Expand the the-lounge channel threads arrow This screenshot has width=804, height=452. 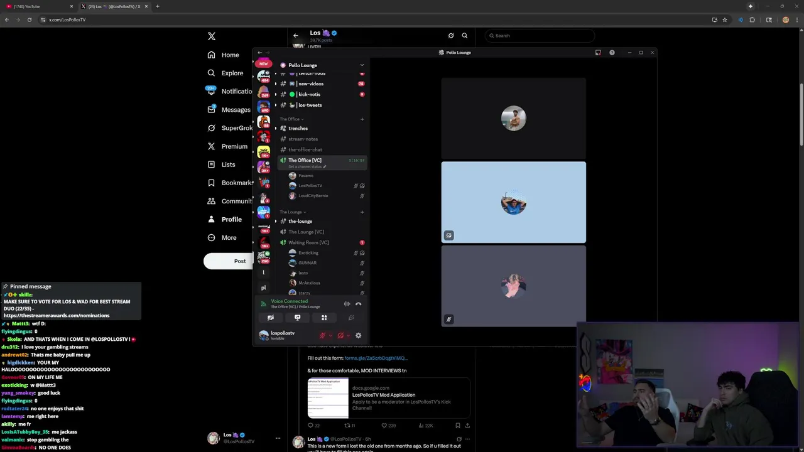pyautogui.click(x=275, y=221)
